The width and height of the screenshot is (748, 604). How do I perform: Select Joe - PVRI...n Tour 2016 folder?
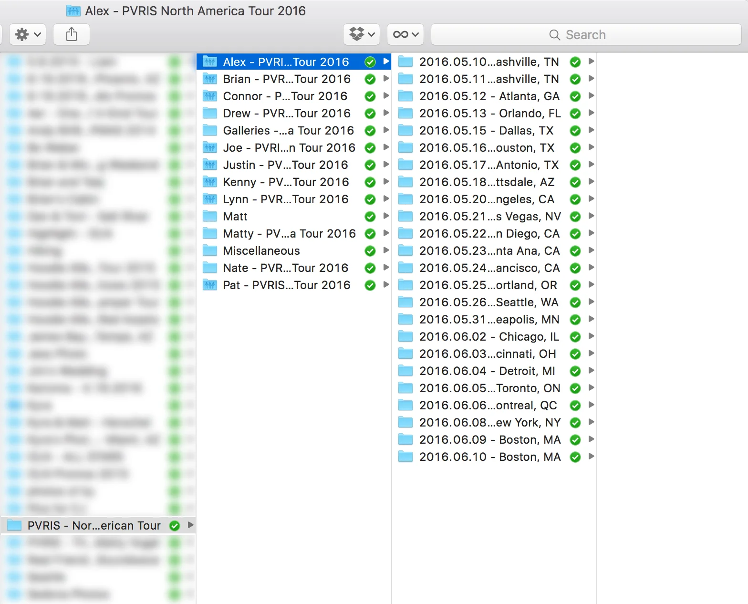[294, 147]
